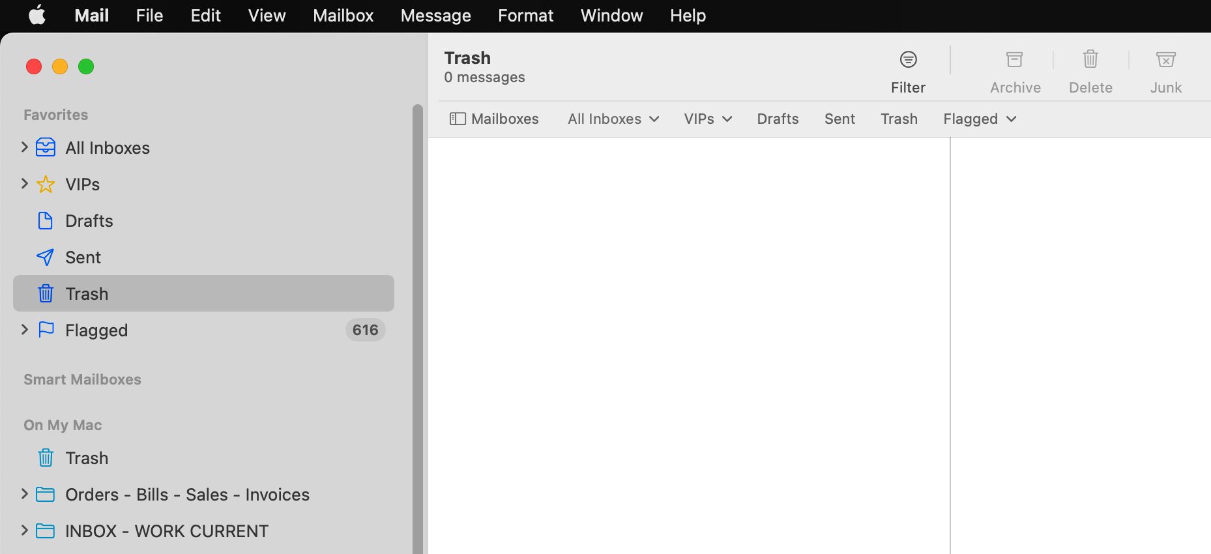
Task: Click the Junk bin icon
Action: pyautogui.click(x=1166, y=59)
